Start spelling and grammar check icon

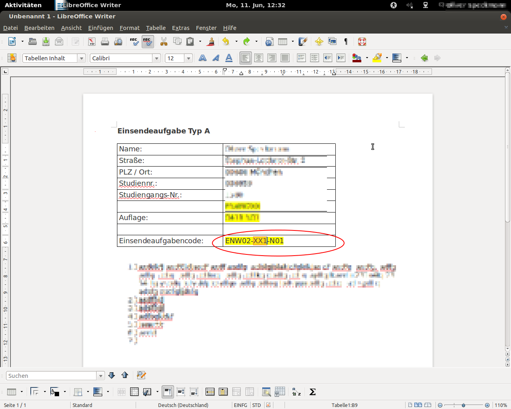tap(134, 42)
